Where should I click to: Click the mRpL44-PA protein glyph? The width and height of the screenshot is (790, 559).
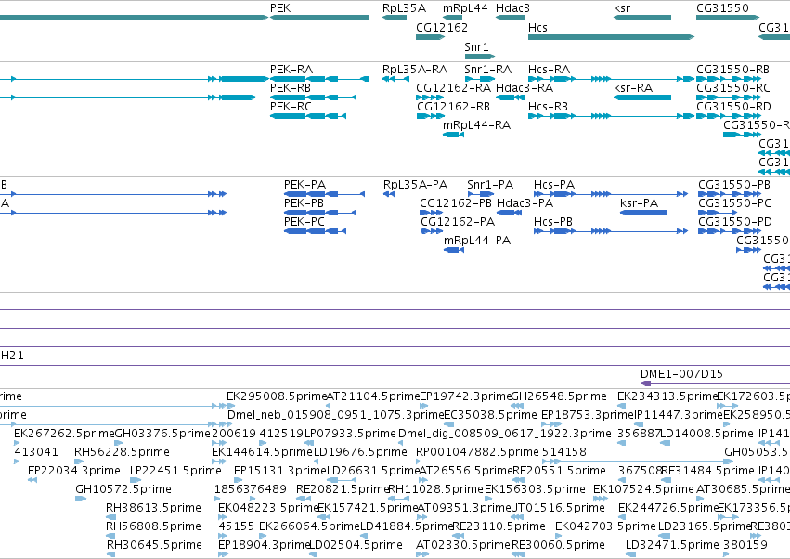pyautogui.click(x=454, y=250)
